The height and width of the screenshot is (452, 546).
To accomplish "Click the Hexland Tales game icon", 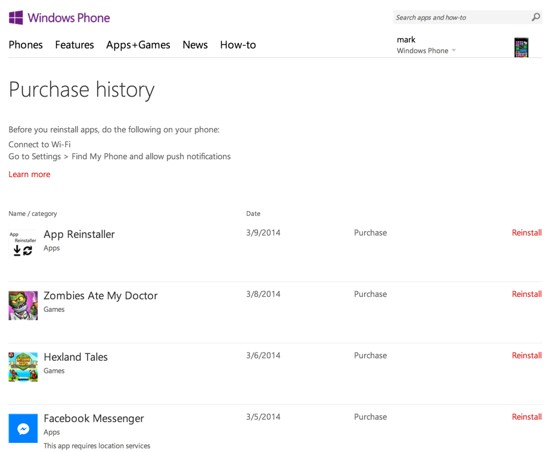I will pos(23,367).
